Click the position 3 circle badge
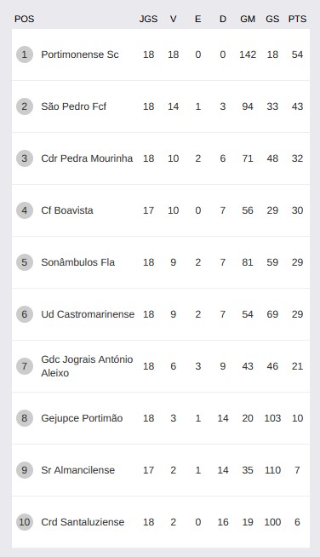 [25, 158]
